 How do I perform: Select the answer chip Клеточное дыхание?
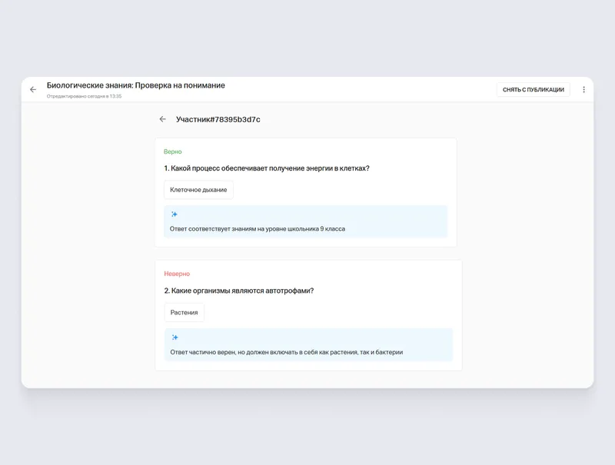pyautogui.click(x=198, y=190)
